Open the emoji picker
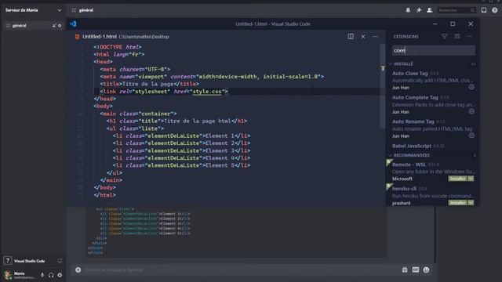Image resolution: width=502 pixels, height=282 pixels. point(426,269)
